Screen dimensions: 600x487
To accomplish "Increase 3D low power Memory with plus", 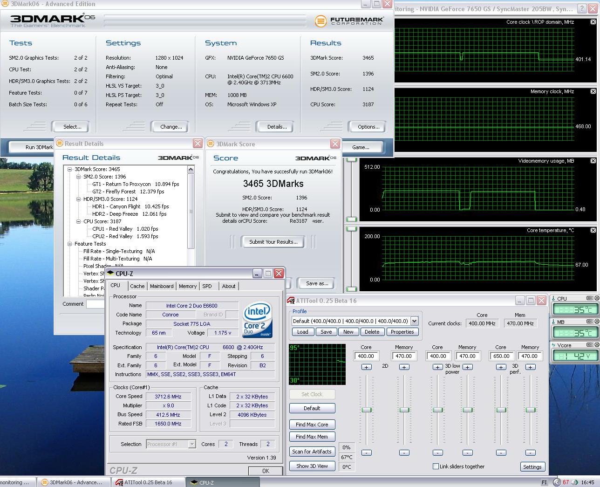I will [467, 367].
